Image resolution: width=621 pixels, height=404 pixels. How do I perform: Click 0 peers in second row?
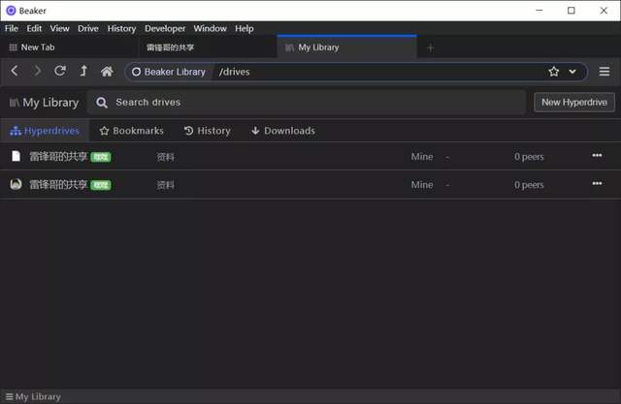tap(529, 185)
